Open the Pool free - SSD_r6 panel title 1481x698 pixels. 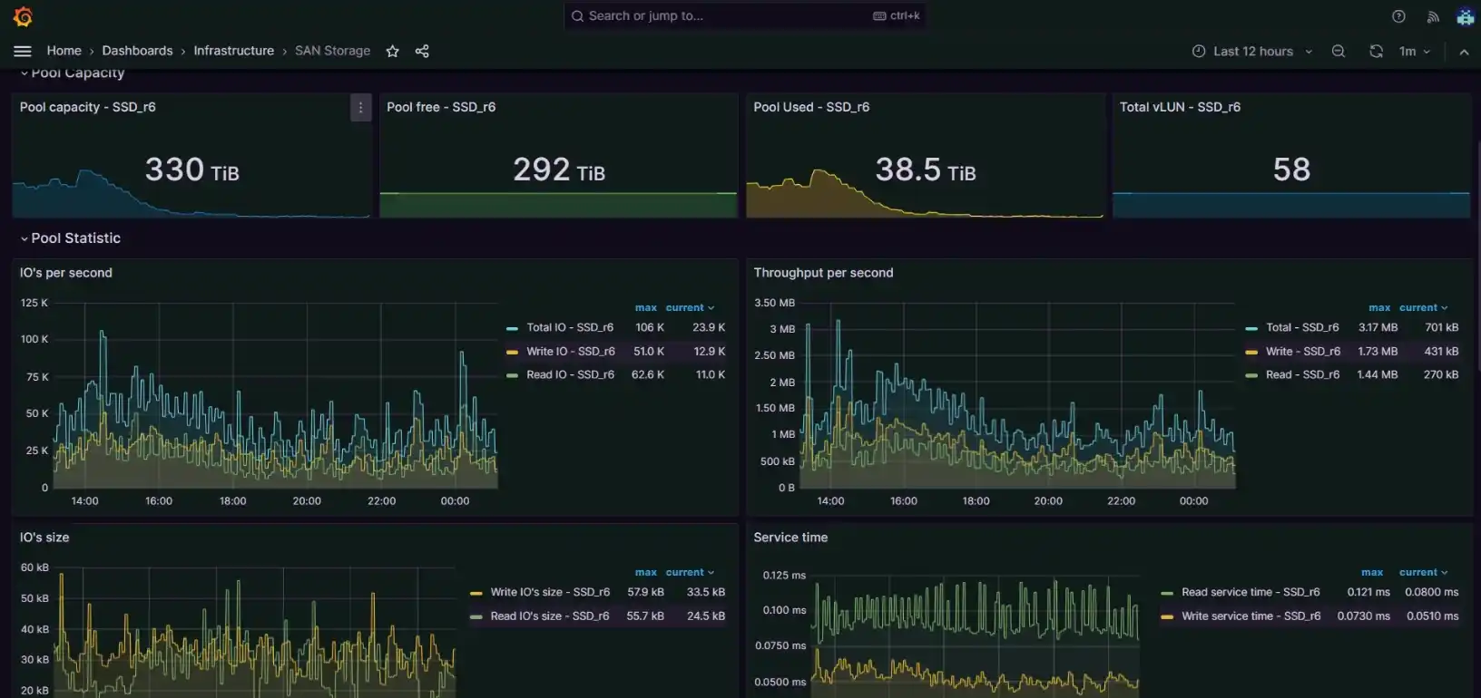(x=441, y=107)
